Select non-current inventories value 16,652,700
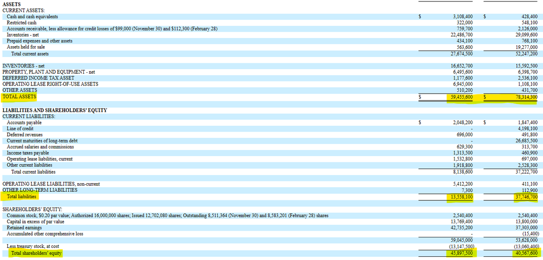Screen dimensions: 543x260 point(462,66)
